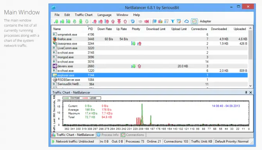
Task: Open the Traffic Chart menu
Action: tap(84, 15)
